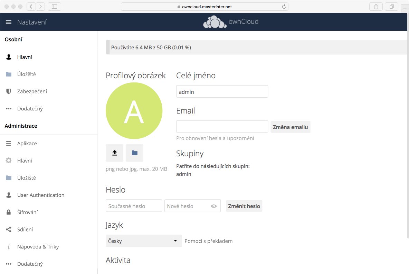Click the info icon beside Nápověda & Triky
409x274 pixels.
click(x=9, y=247)
